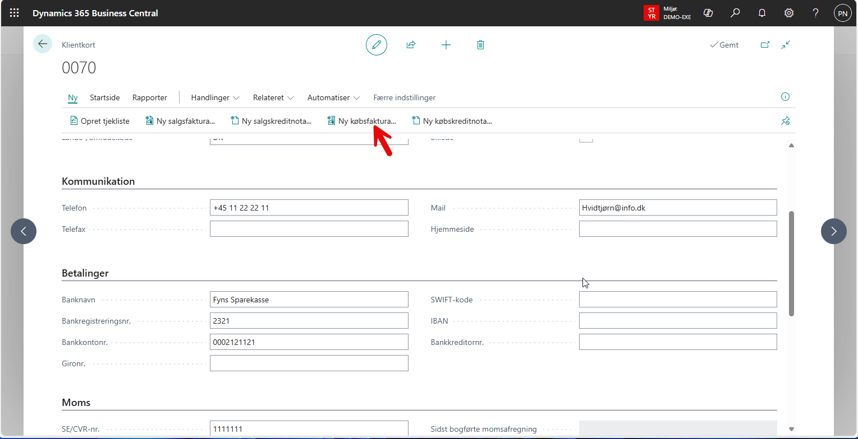Image resolution: width=858 pixels, height=439 pixels.
Task: Create Ny salgsfaktura
Action: (180, 120)
